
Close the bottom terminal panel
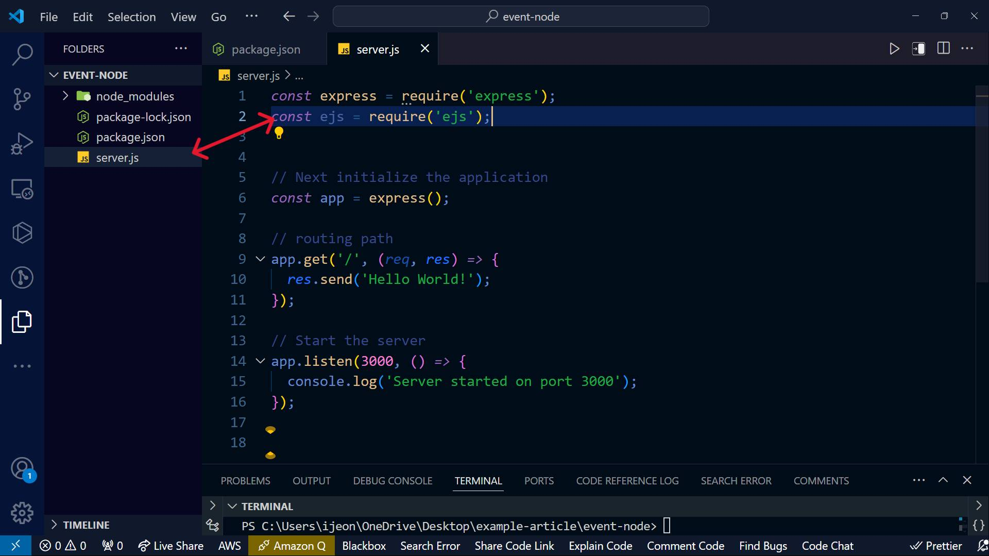(967, 480)
